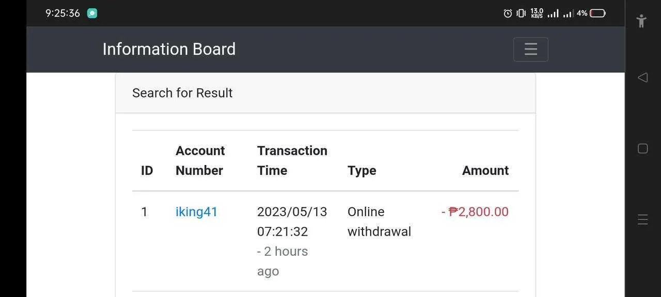Click the Search for Result panel header
Screen dimensions: 661x297
[325, 93]
